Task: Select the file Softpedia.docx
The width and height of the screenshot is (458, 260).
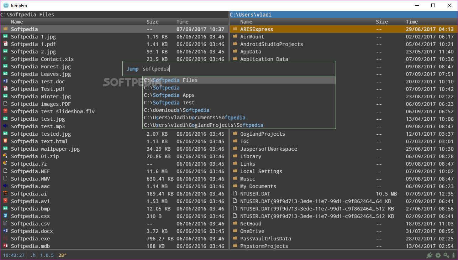Action: coord(114,231)
